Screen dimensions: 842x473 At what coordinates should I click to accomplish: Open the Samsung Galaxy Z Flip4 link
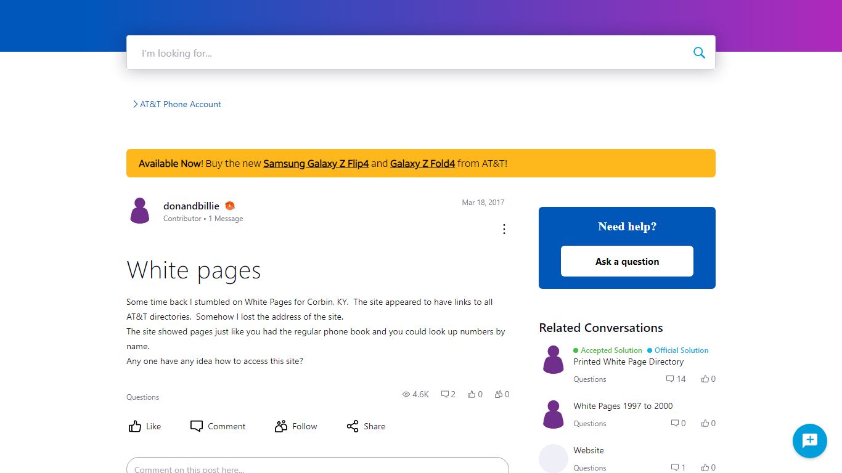coord(316,163)
